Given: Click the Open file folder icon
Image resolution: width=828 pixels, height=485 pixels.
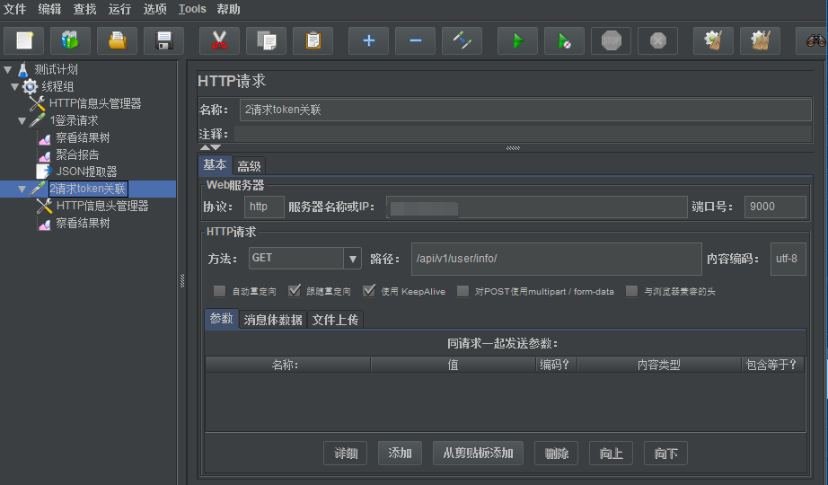Looking at the screenshot, I should [118, 40].
